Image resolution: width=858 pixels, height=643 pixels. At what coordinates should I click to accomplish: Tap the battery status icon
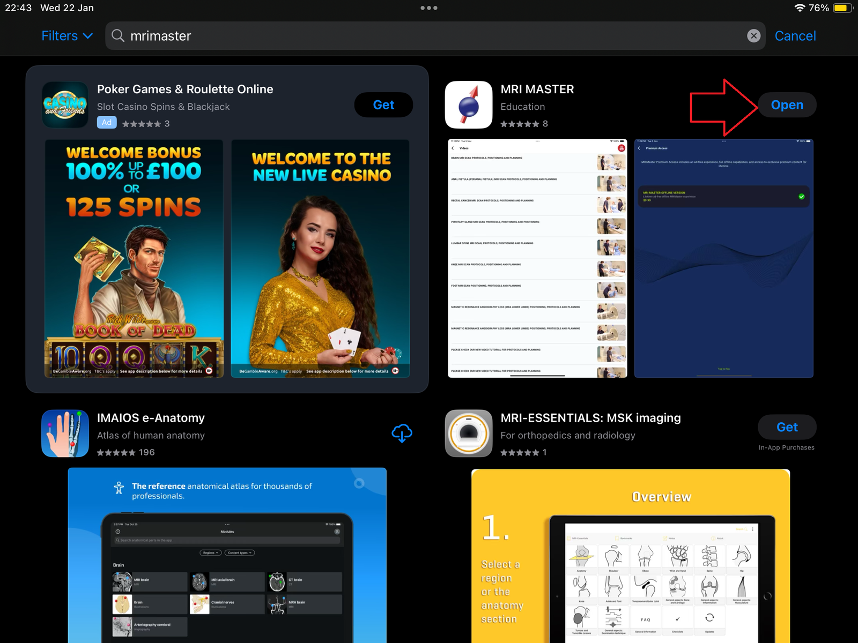(x=843, y=8)
